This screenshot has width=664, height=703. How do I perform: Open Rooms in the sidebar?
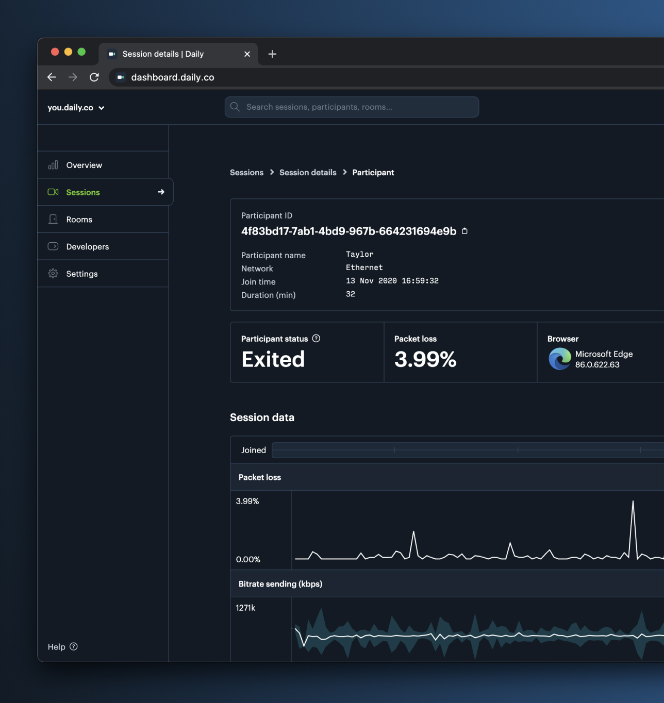coord(103,220)
